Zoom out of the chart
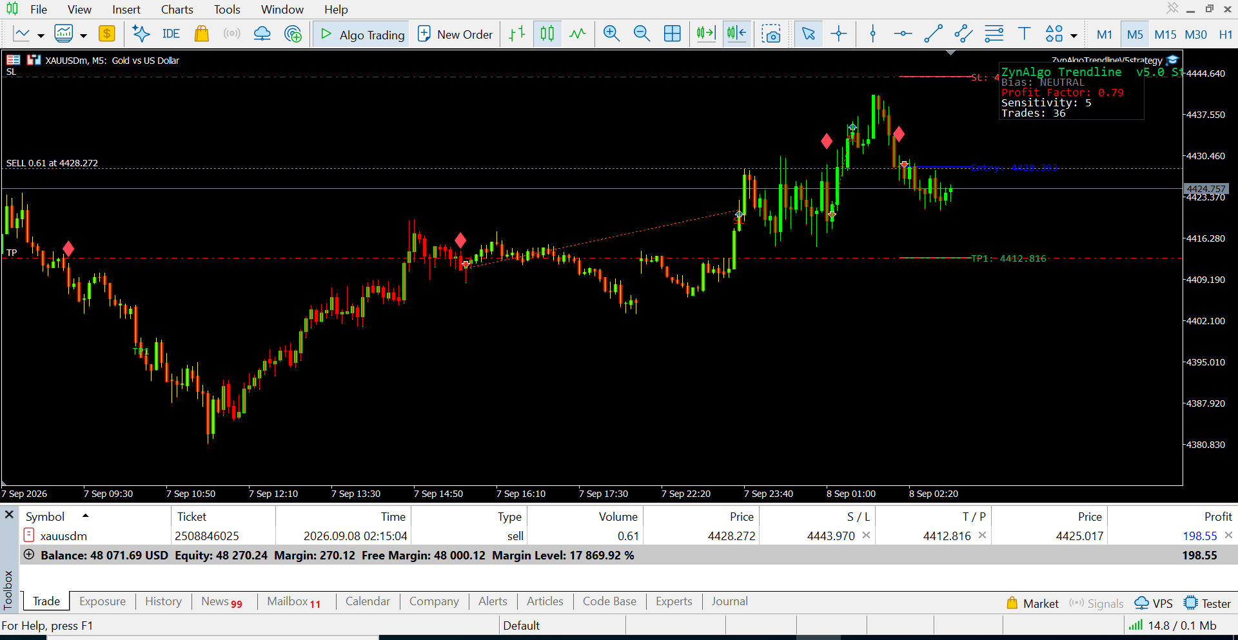This screenshot has width=1238, height=640. (642, 34)
